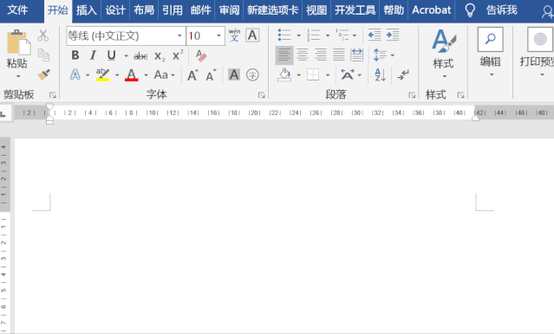Select the Format Painter brush
This screenshot has width=554, height=334.
pyautogui.click(x=44, y=74)
